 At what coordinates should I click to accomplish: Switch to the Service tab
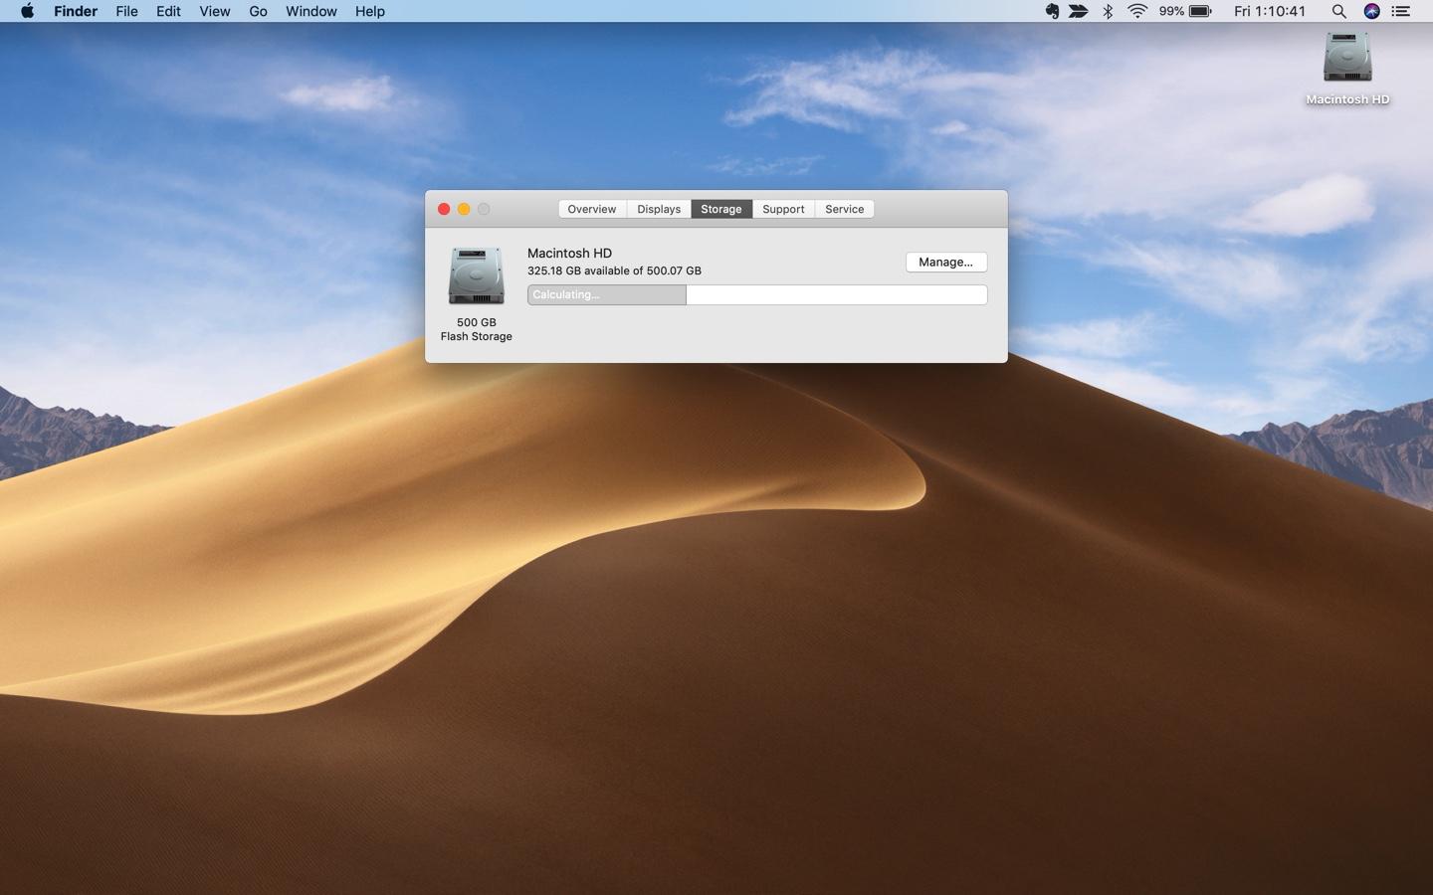pos(844,209)
